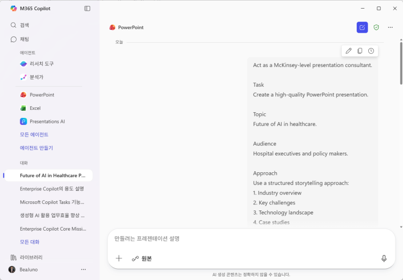Click the clock history icon above the message
The height and width of the screenshot is (280, 403).
pos(371,51)
